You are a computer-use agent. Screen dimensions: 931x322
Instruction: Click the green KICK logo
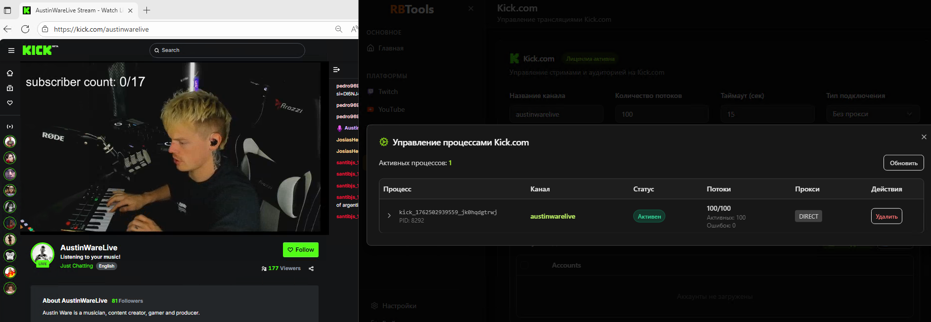[38, 50]
